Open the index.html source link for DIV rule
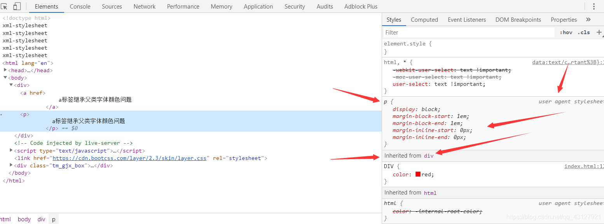 click(584, 166)
